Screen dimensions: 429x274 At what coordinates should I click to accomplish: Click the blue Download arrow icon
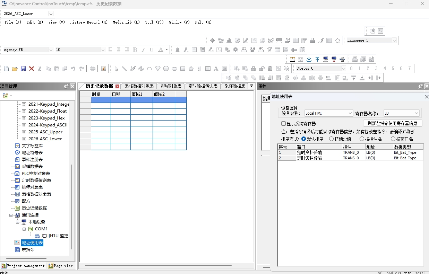tap(309, 59)
